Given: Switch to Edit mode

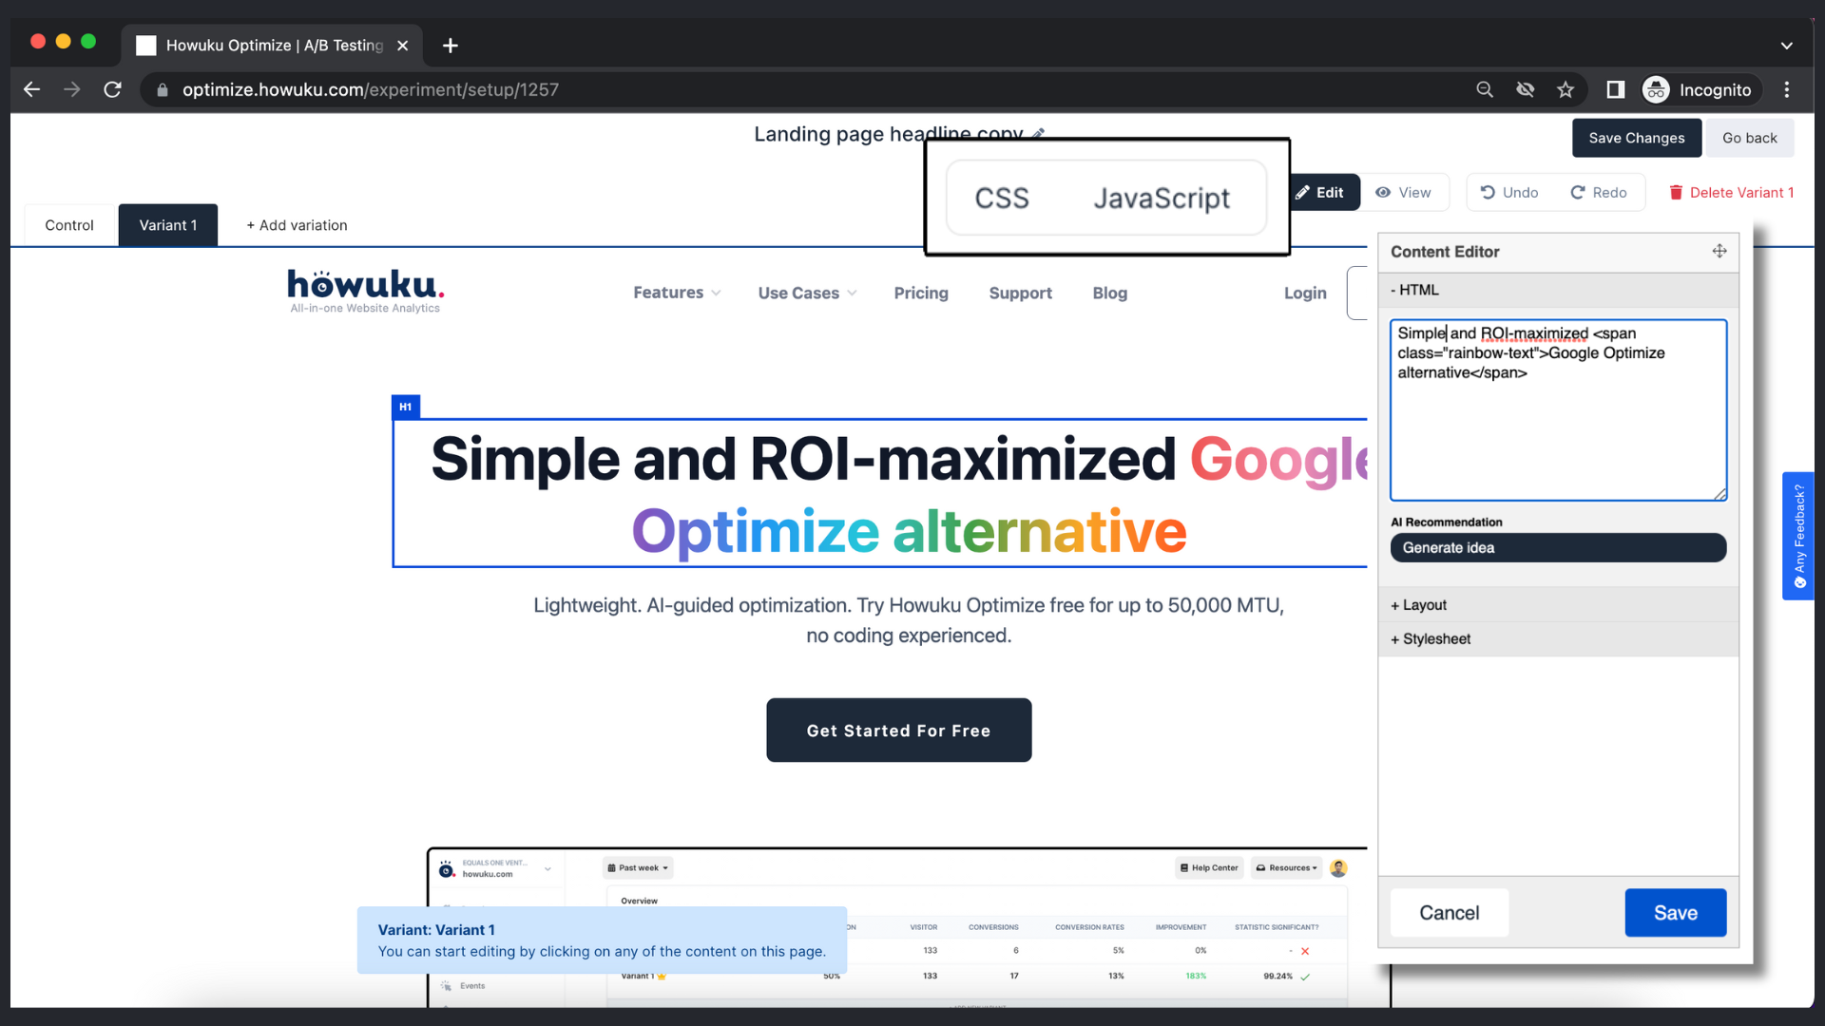Looking at the screenshot, I should tap(1325, 192).
